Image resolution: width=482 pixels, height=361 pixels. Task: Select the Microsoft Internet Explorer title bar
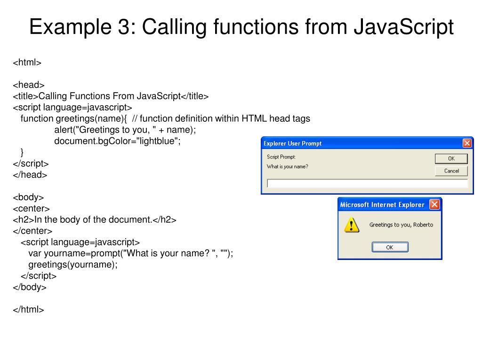point(381,204)
